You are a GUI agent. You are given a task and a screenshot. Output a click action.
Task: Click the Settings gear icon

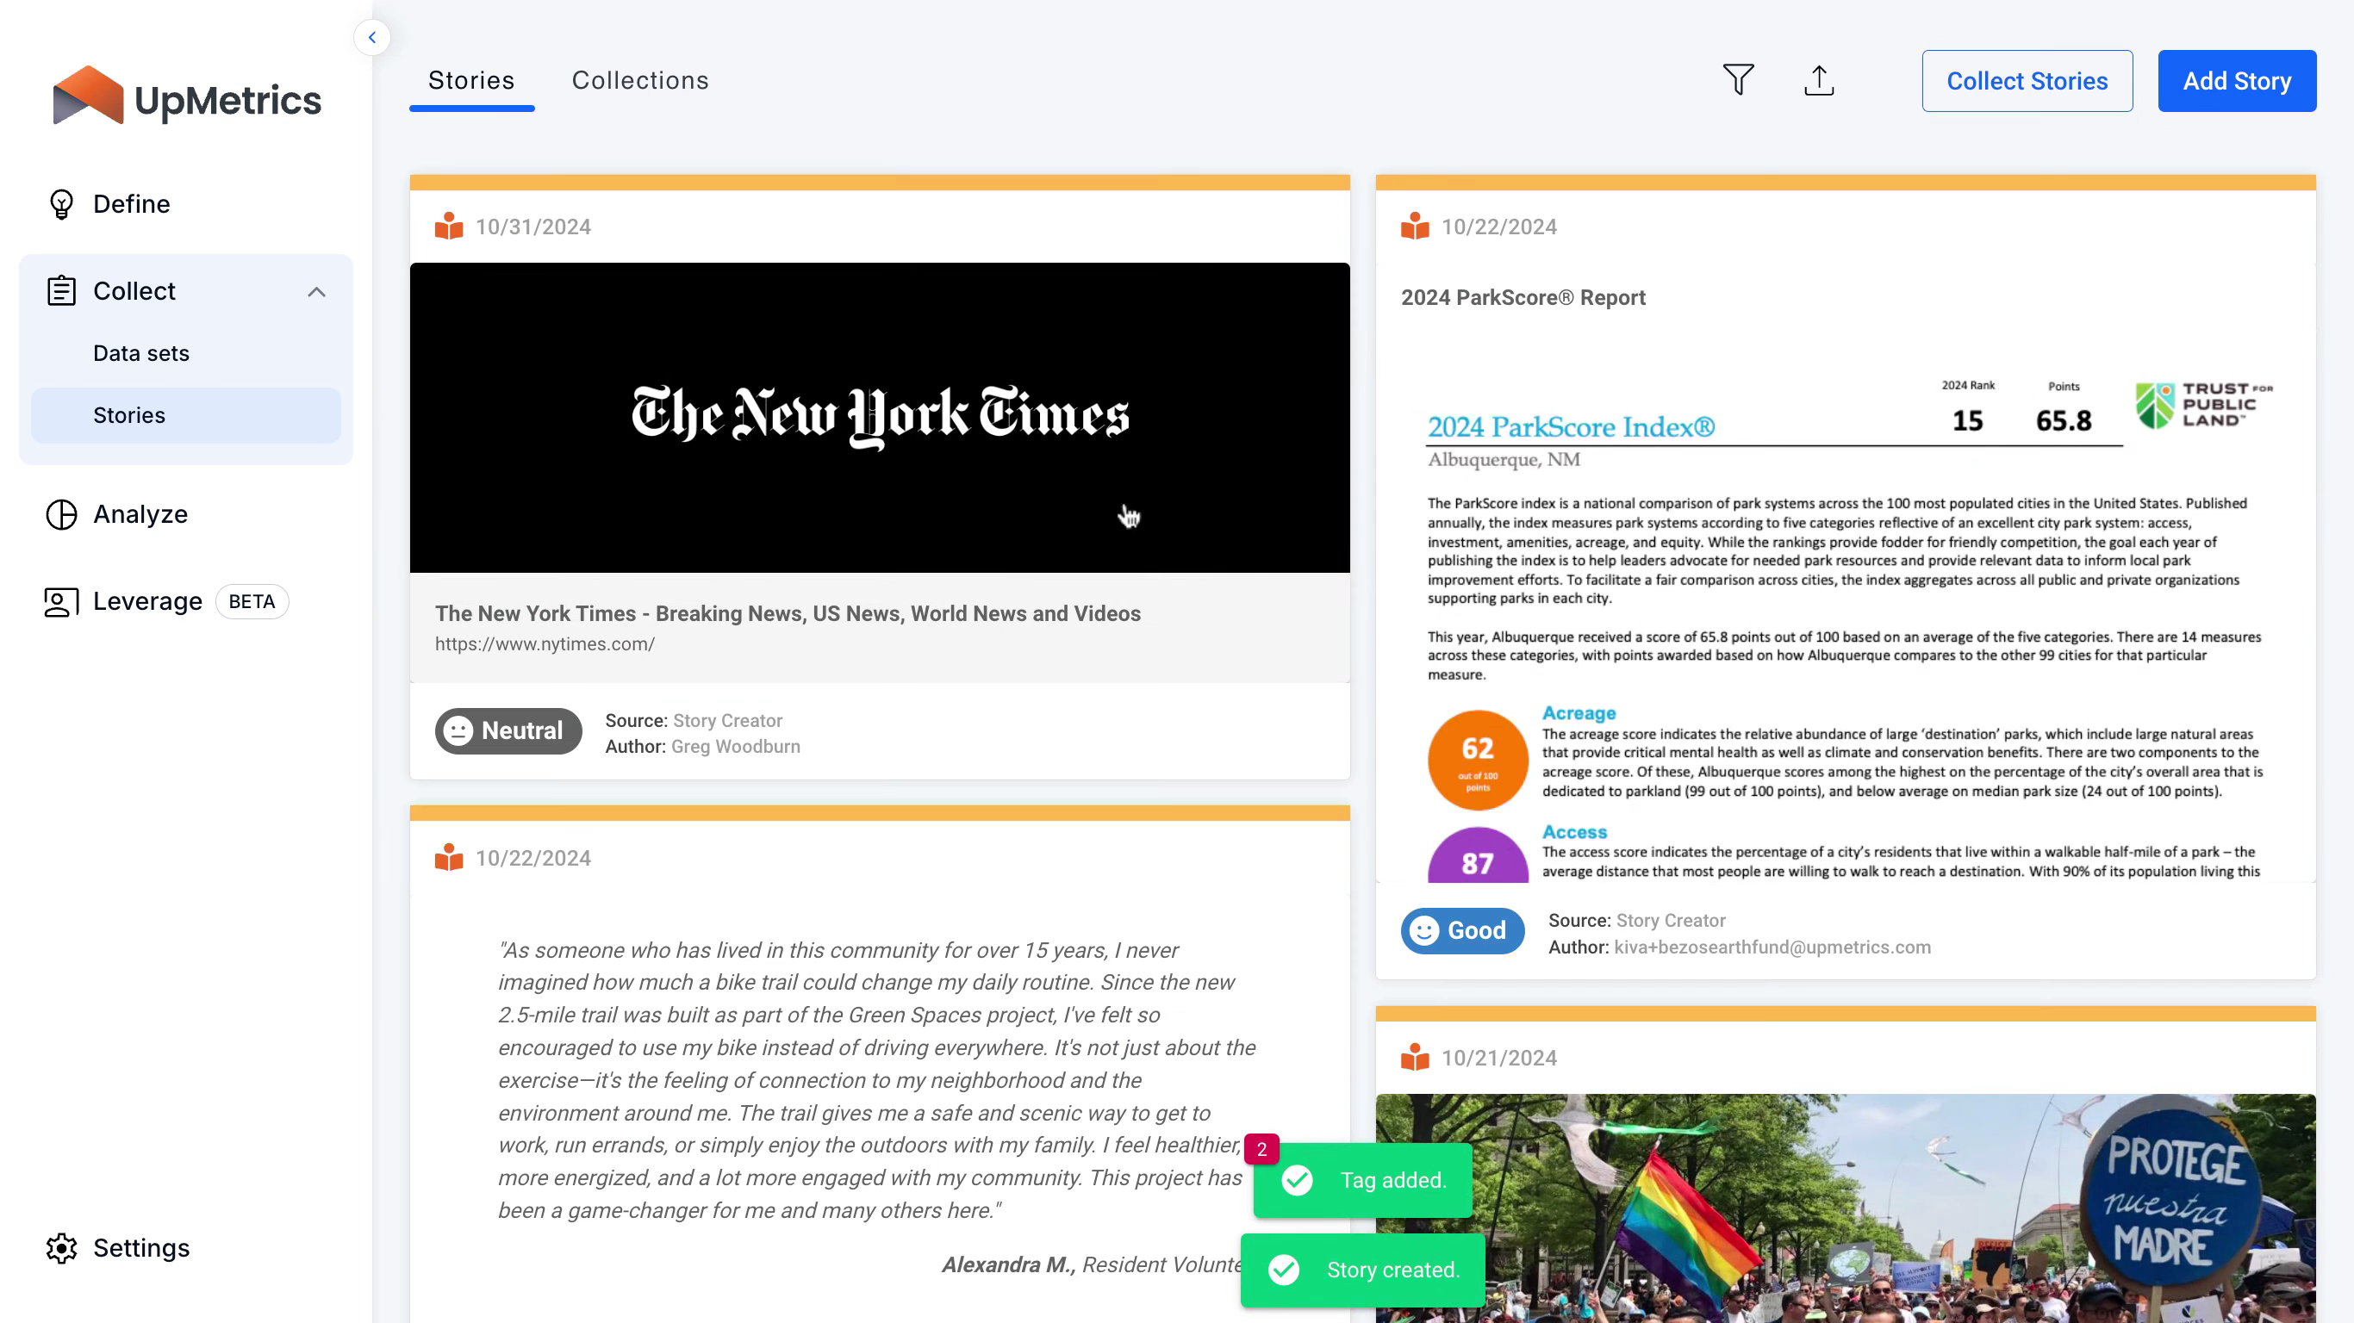tap(59, 1247)
